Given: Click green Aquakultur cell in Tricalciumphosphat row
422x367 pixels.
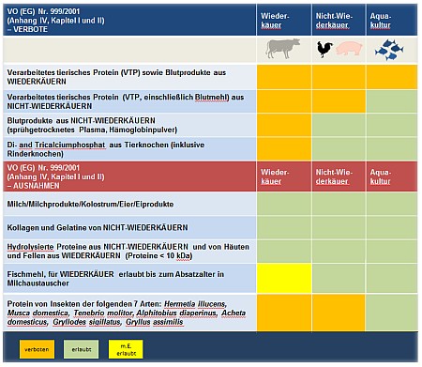Looking at the screenshot, I should pos(391,149).
